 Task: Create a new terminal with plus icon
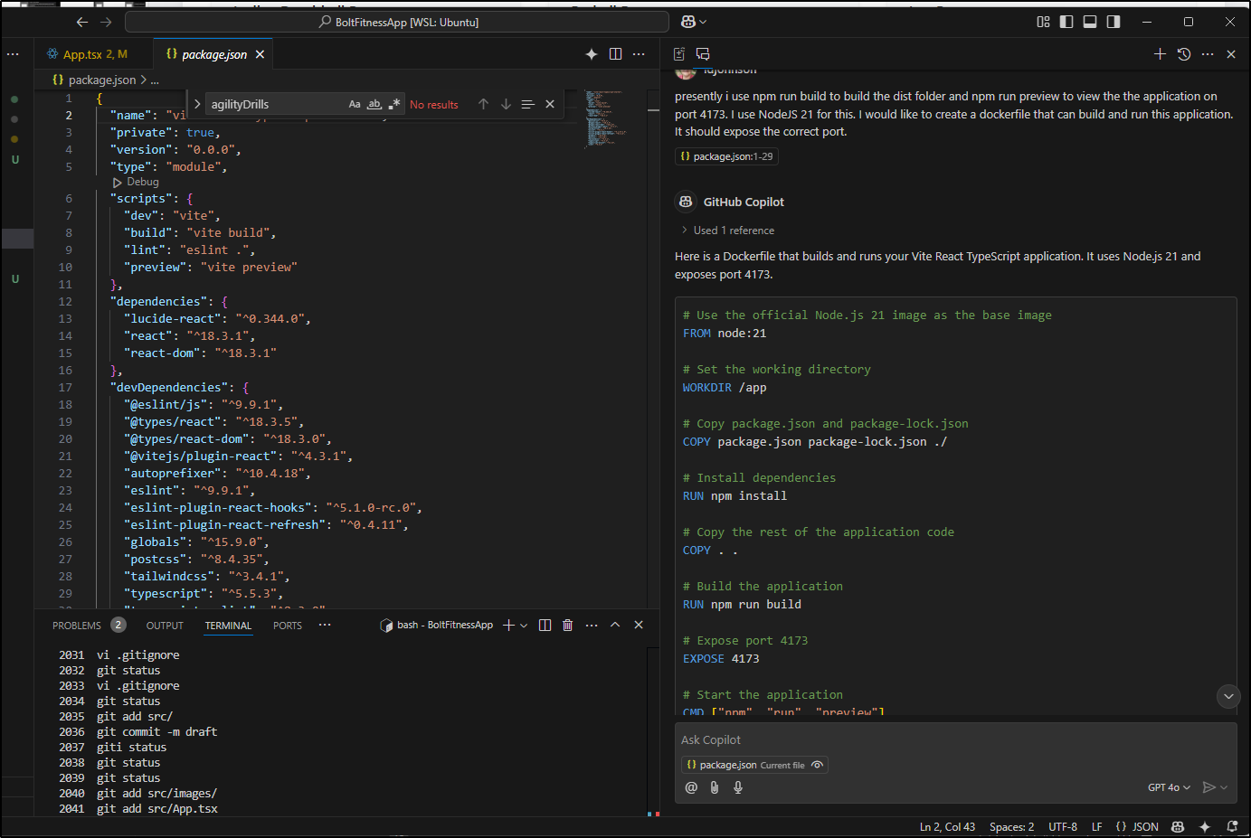click(509, 625)
